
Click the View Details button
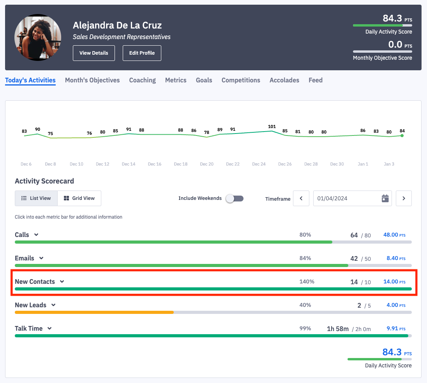[94, 53]
